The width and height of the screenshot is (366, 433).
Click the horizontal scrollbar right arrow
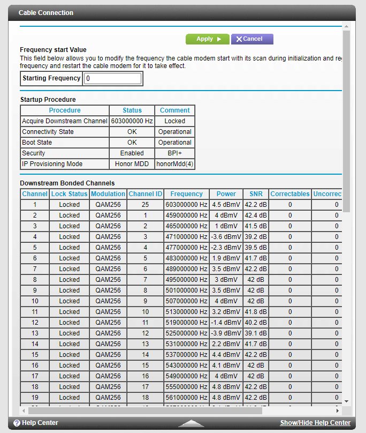click(337, 410)
